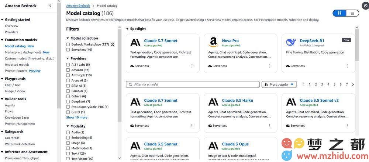Open Spotlight Nova Pro options menu

tap(270, 66)
